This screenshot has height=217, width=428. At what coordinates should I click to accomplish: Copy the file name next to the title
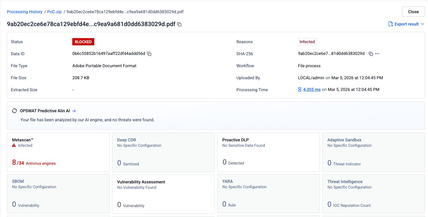point(179,24)
